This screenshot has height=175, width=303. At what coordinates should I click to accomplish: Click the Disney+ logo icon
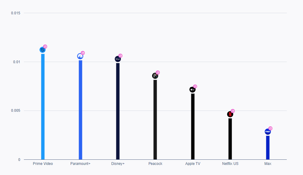[118, 59]
